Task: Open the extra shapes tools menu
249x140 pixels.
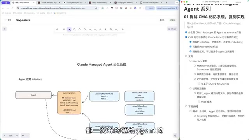Action: (123, 30)
